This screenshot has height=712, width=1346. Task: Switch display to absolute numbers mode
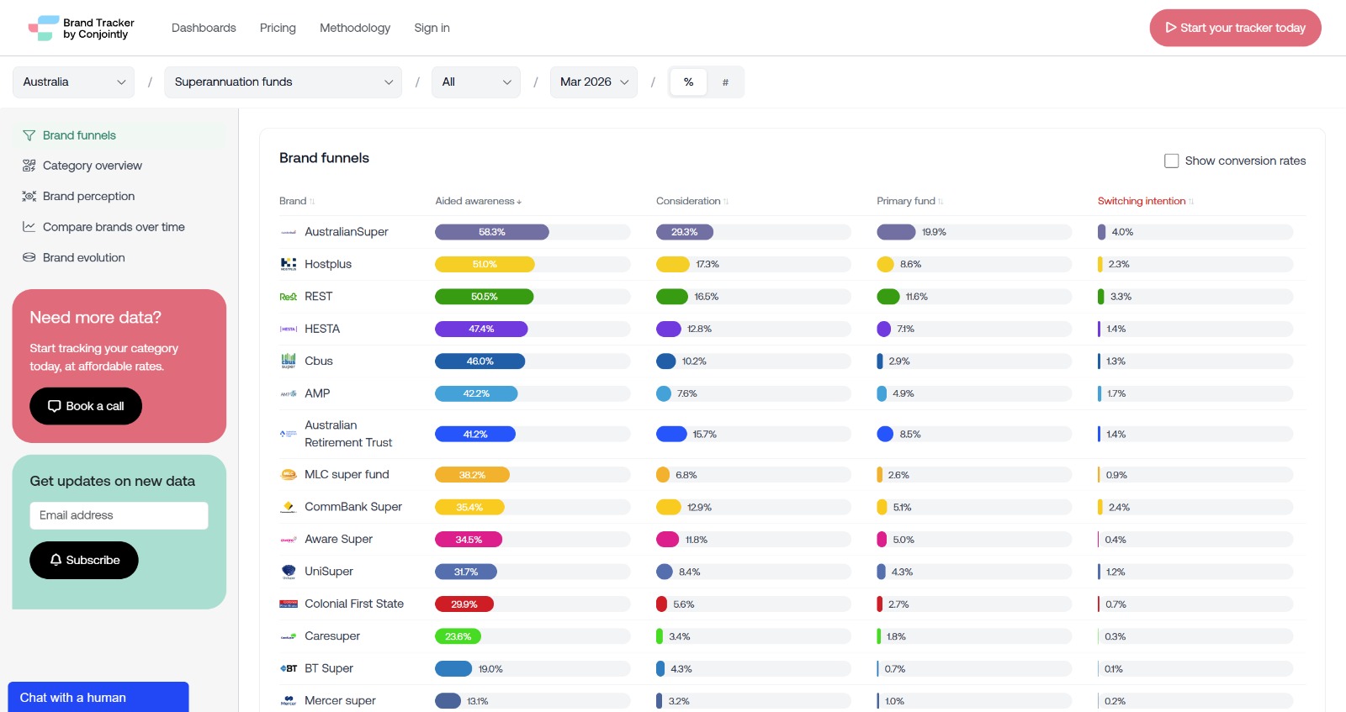click(x=725, y=82)
